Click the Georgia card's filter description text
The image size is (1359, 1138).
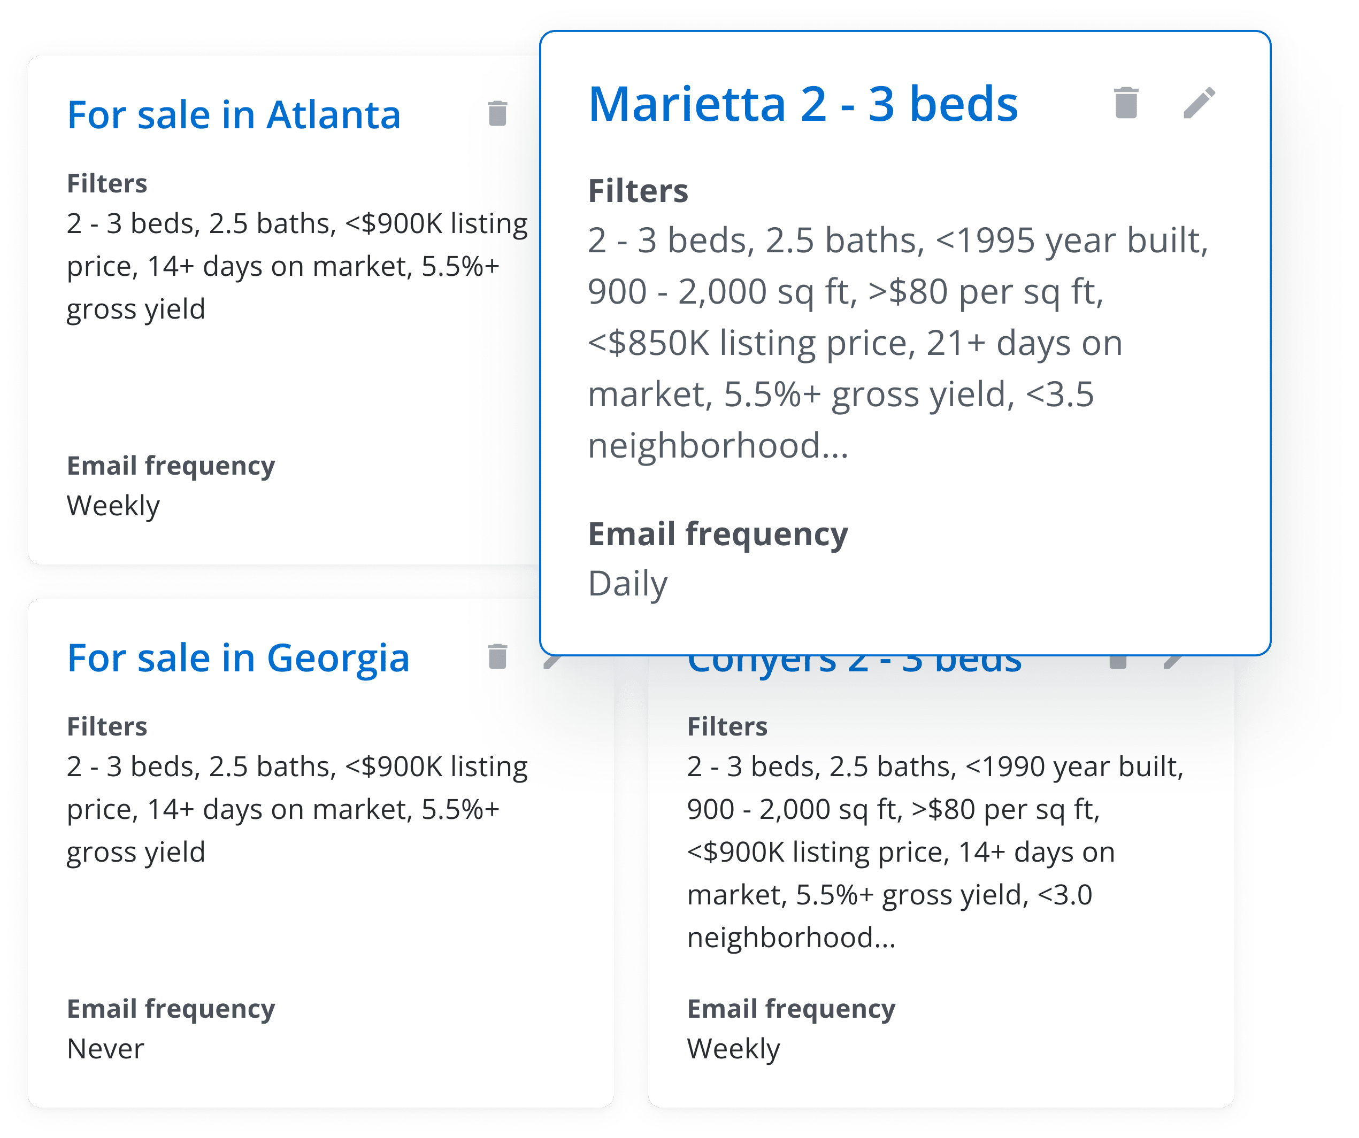296,809
